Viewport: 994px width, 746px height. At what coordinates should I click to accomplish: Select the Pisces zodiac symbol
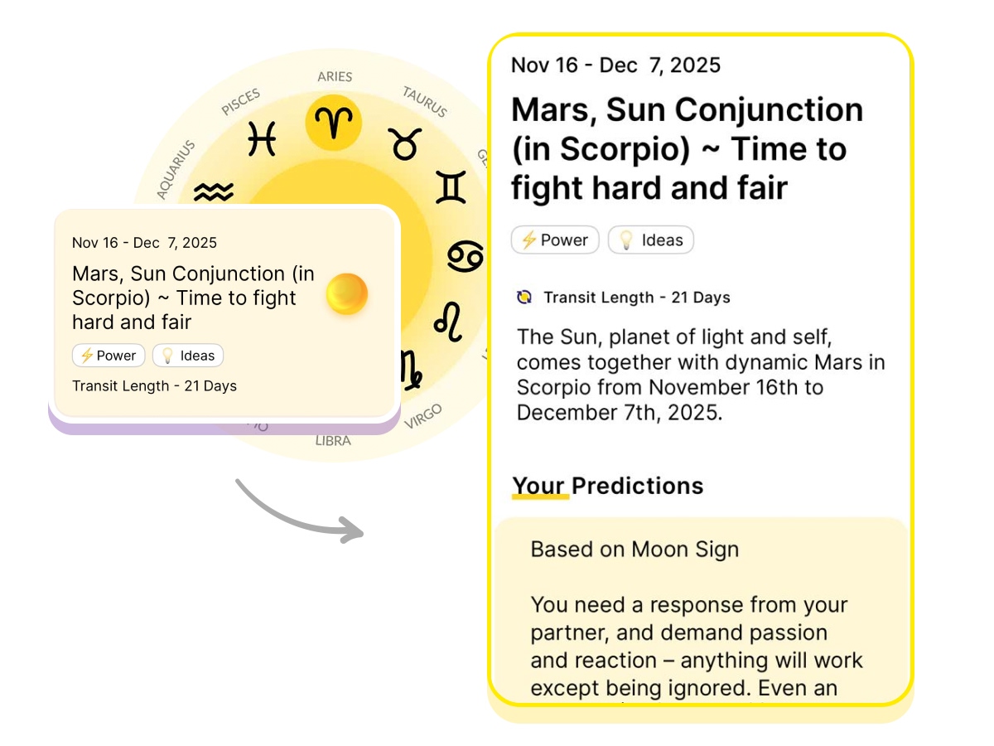[x=262, y=138]
